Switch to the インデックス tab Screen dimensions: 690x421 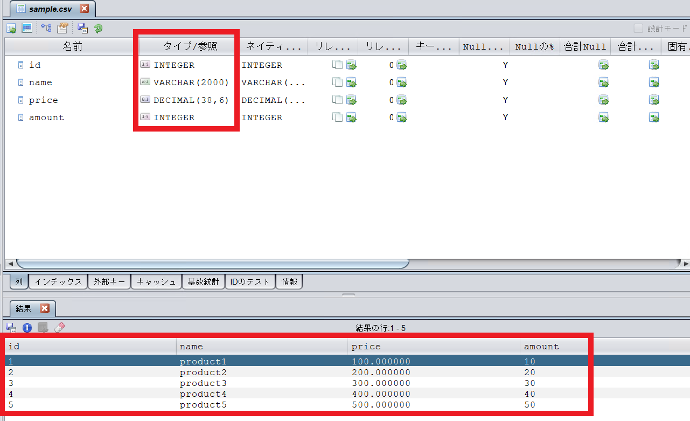click(58, 281)
